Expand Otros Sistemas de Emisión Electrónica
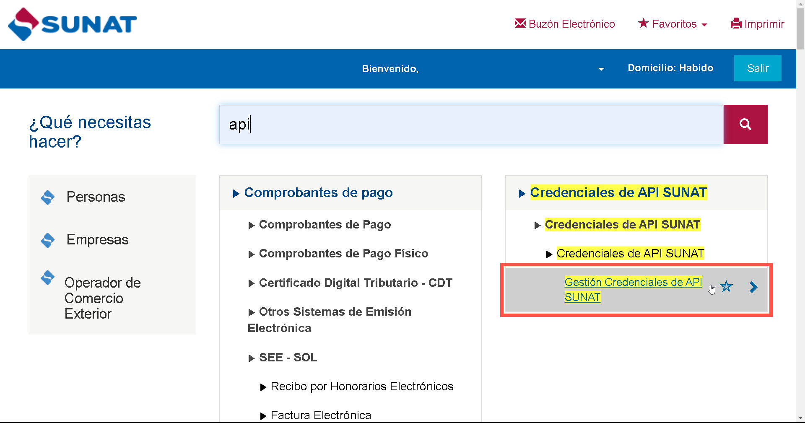This screenshot has height=423, width=805. point(330,320)
